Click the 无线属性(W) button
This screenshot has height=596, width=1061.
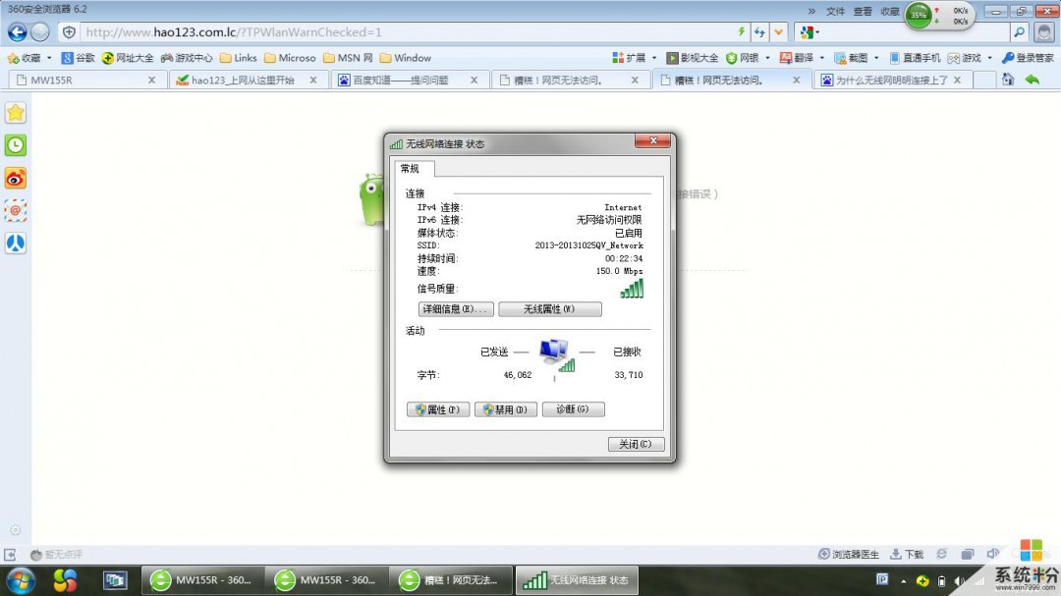(550, 309)
